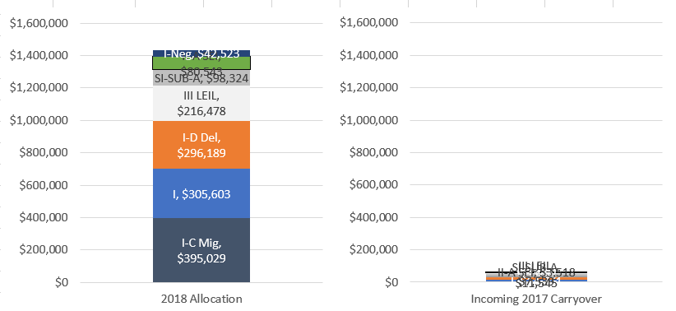Select the $800,000 label on left chart
Image resolution: width=676 pixels, height=311 pixels.
(44, 153)
